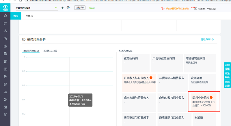231x126 pixels.
Task: Click warning icon on 同行业增值税
Action: click(211, 97)
